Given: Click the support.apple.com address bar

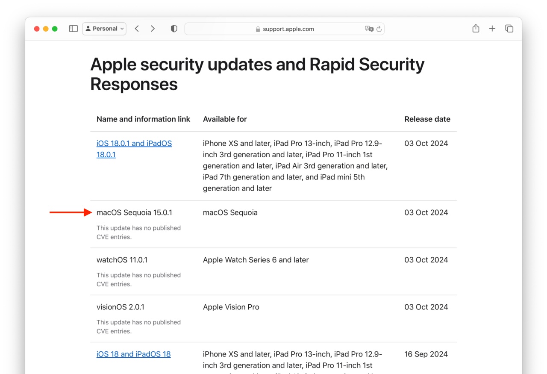Looking at the screenshot, I should pos(284,29).
